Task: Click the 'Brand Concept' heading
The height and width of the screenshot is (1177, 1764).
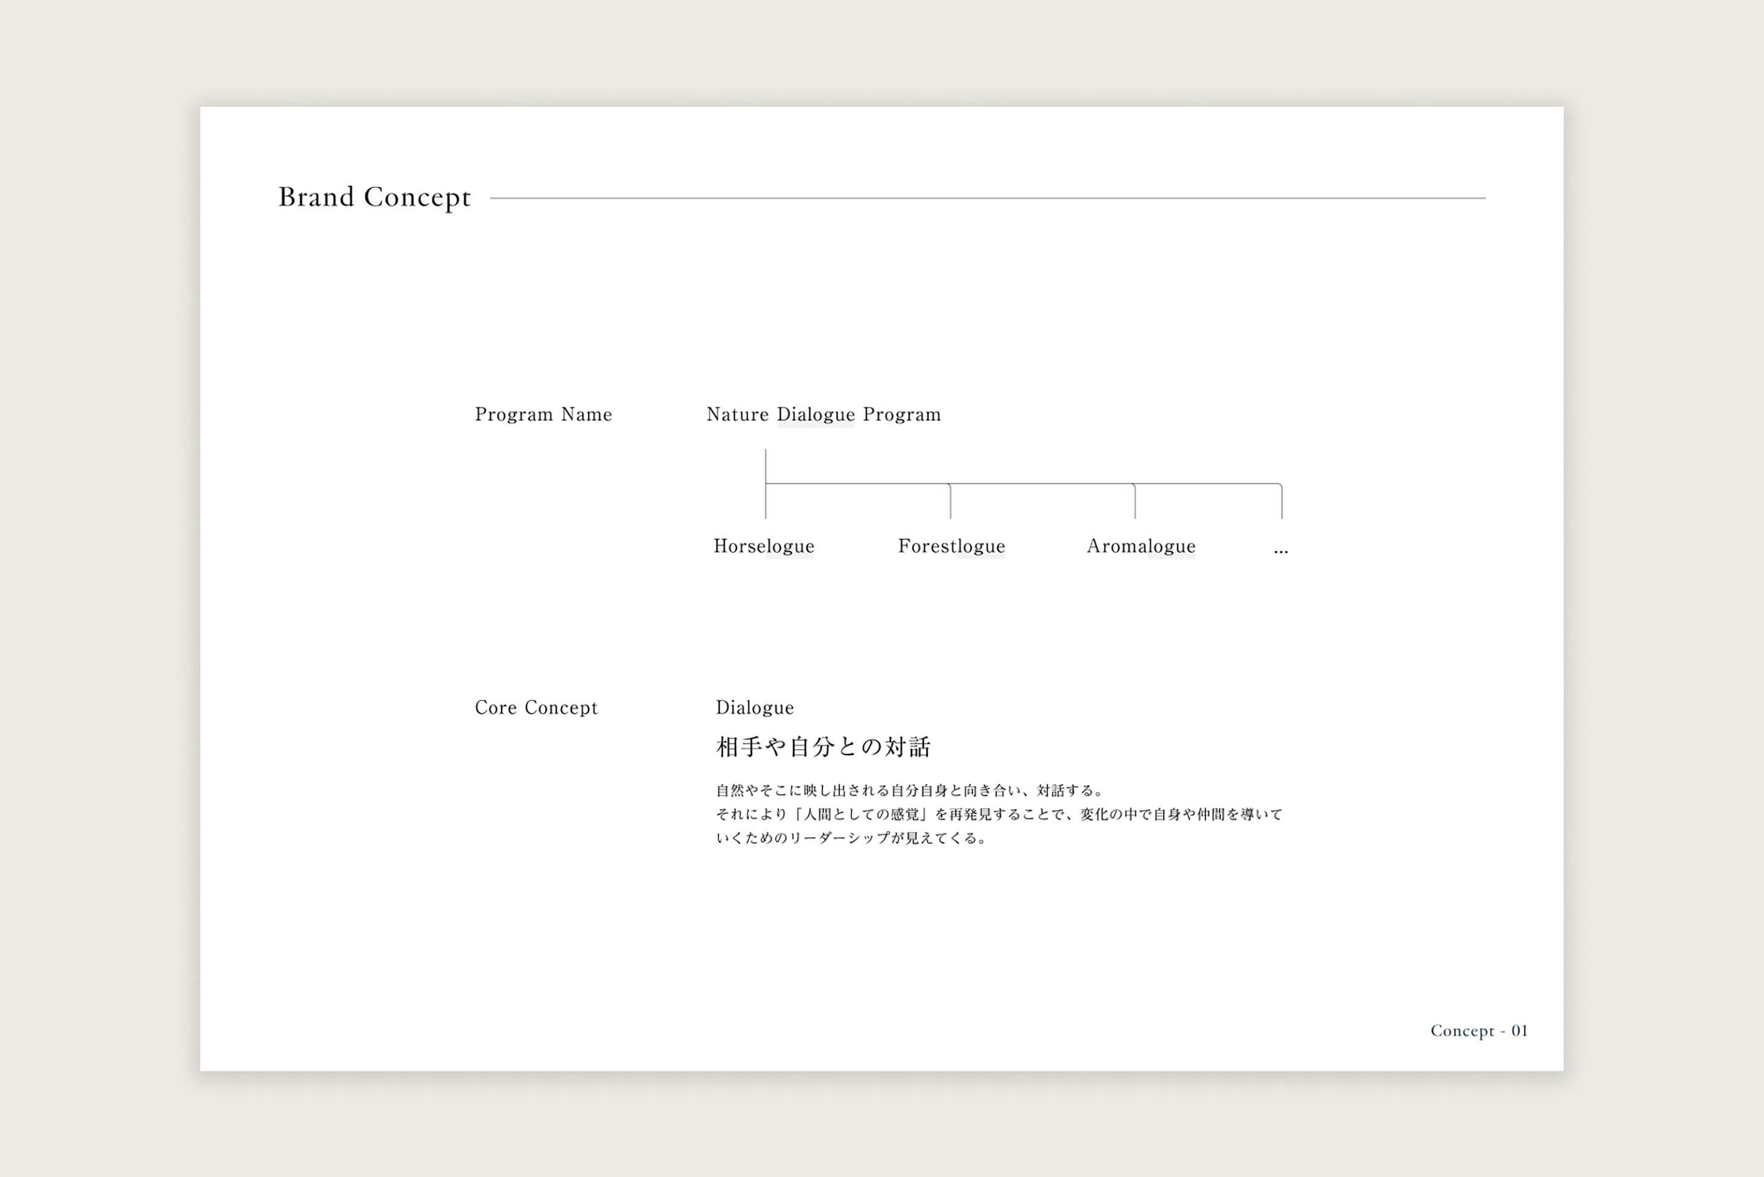Action: point(375,197)
